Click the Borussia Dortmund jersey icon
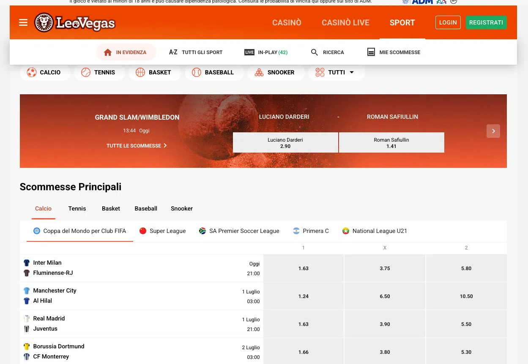Image resolution: width=528 pixels, height=364 pixels. tap(27, 347)
